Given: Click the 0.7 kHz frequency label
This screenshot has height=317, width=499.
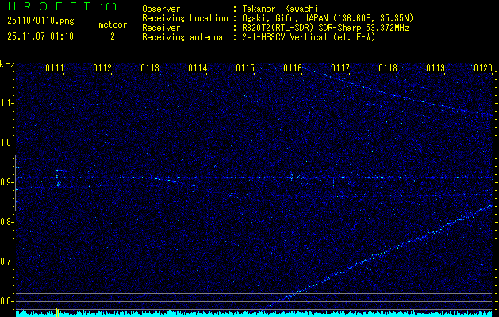Looking at the screenshot, I should click(x=6, y=262).
